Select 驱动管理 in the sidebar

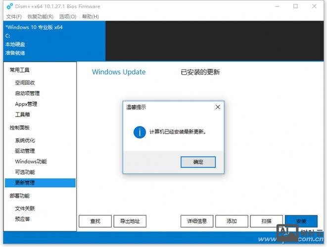pos(25,151)
